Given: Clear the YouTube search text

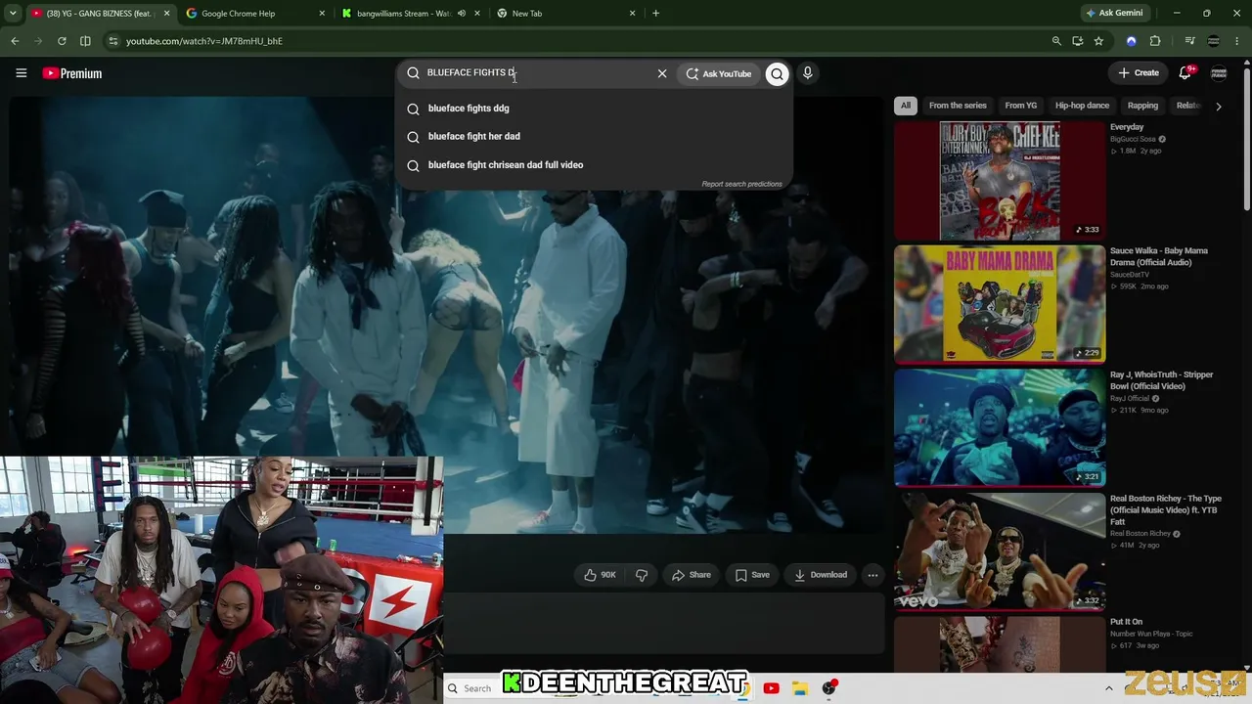Looking at the screenshot, I should [x=662, y=73].
